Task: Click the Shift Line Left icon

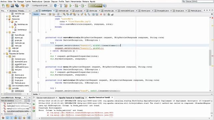Action: point(93,14)
